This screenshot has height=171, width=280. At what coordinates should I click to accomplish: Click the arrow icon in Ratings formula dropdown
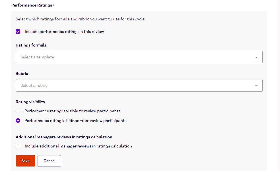click(256, 57)
